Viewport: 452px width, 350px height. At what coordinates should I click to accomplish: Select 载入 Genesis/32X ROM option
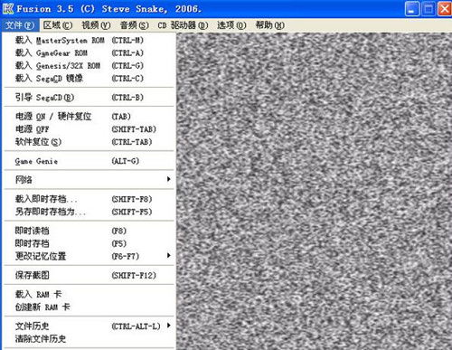[x=89, y=66]
